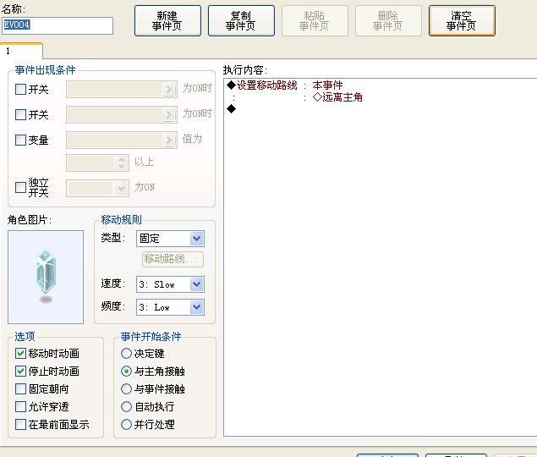Screen dimensions: 537x457
Task: Open the 速度 speed dropdown
Action: [x=170, y=284]
